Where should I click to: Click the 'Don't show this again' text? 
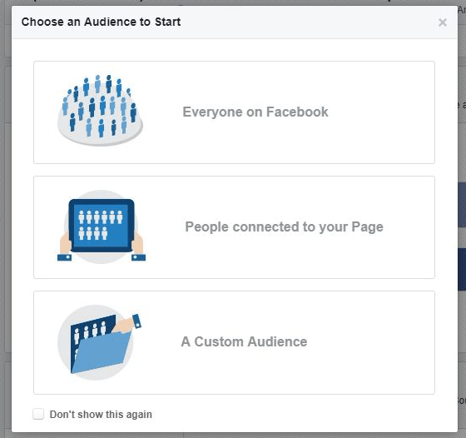pos(101,414)
